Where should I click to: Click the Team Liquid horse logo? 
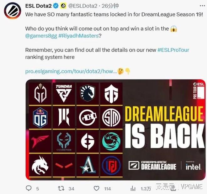(x=88, y=93)
